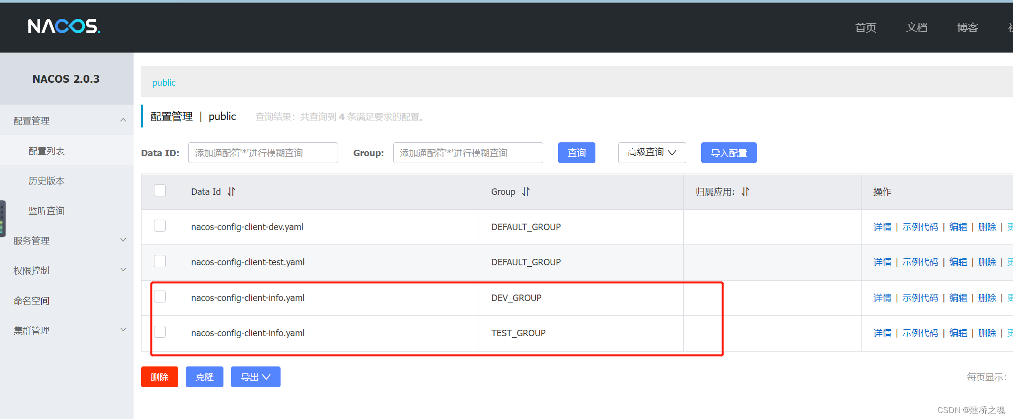This screenshot has width=1013, height=419.
Task: Select checkbox for TEST_GROUP config row
Action: (x=160, y=332)
